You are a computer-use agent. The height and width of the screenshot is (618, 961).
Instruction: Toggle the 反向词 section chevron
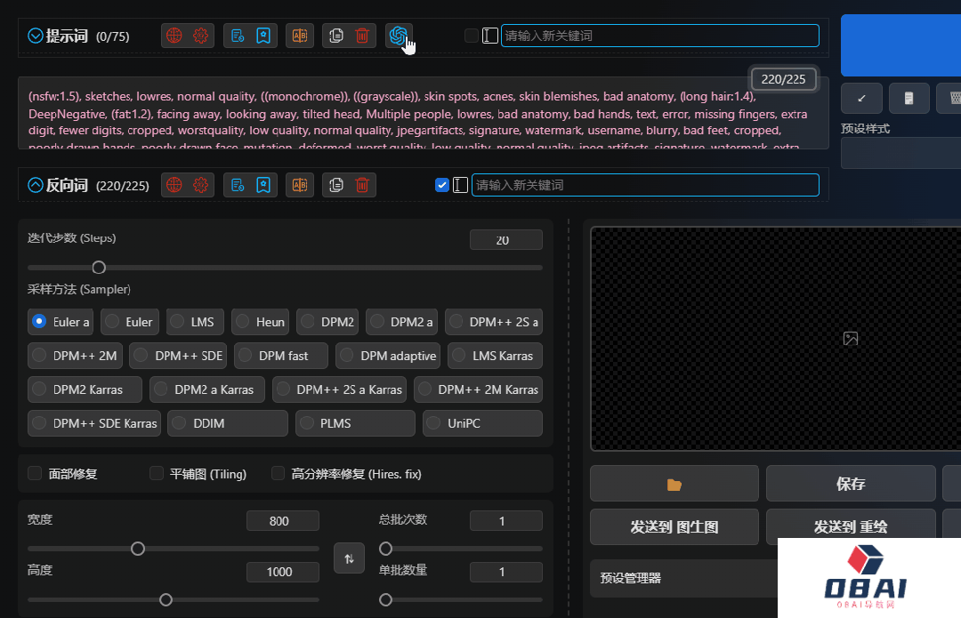click(36, 185)
